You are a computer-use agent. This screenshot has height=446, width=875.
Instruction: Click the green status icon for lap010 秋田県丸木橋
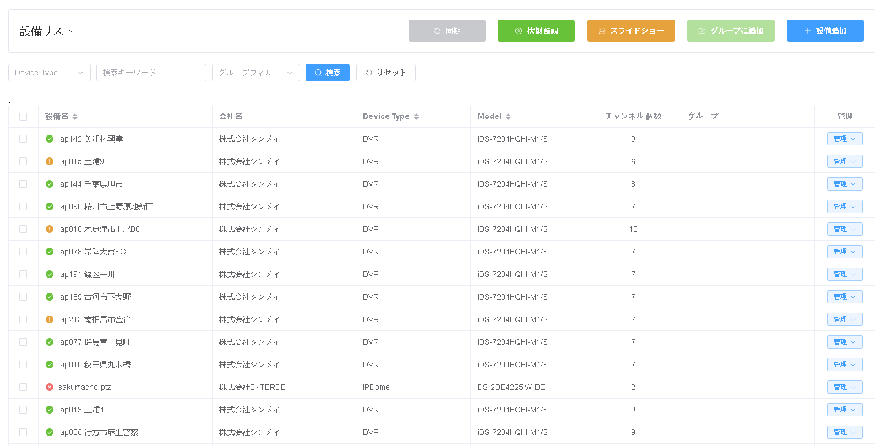pos(50,365)
